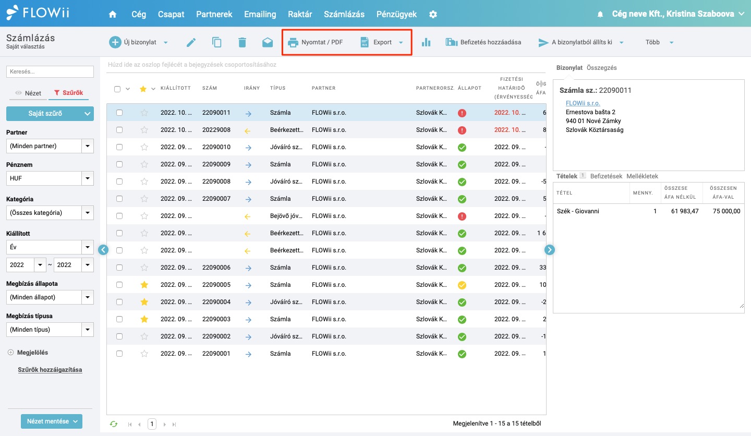Click the star column header icon
The height and width of the screenshot is (436, 751).
tap(143, 89)
